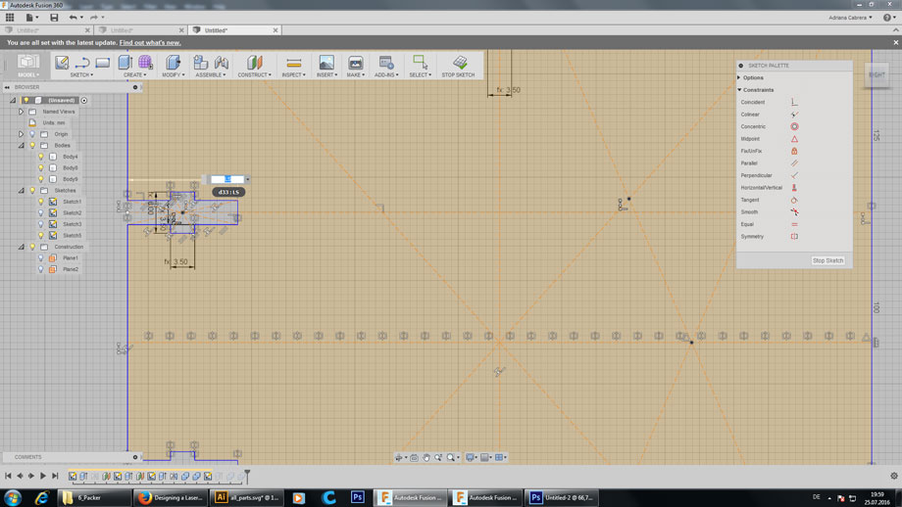Viewport: 902px width, 507px height.
Task: Apply the Horizontal/Vertical constraint icon
Action: click(x=794, y=188)
